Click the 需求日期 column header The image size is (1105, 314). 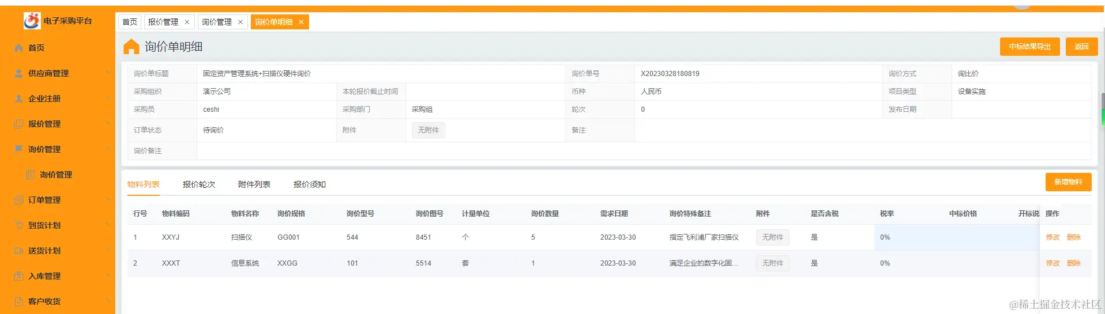click(614, 214)
